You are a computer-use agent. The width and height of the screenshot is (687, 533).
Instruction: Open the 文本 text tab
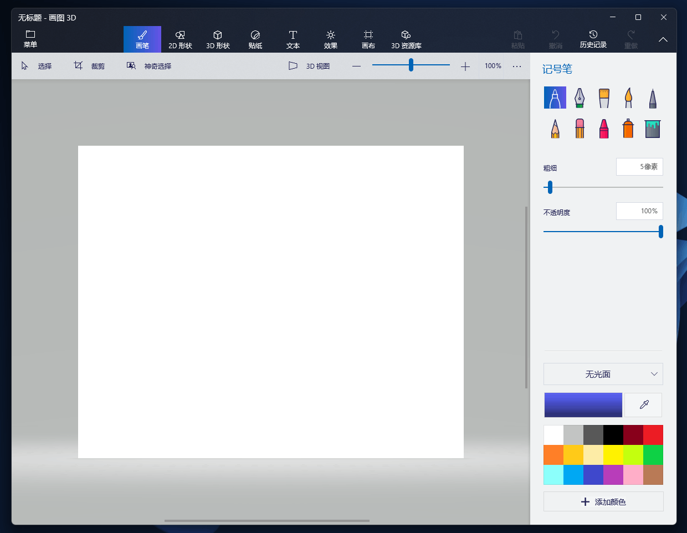tap(293, 39)
